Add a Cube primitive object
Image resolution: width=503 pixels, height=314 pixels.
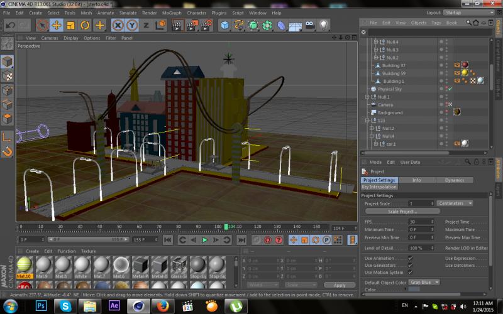[224, 26]
